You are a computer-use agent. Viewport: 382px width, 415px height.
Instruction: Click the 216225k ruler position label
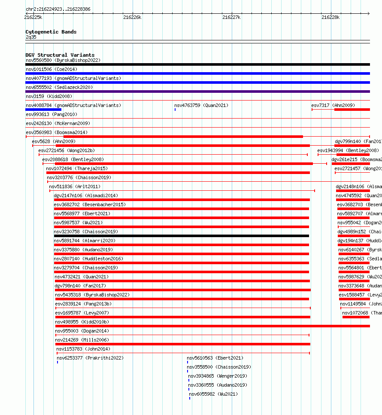(33, 18)
